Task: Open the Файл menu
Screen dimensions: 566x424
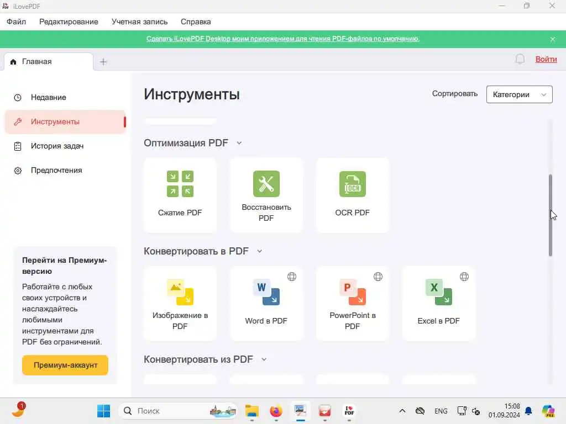Action: click(x=16, y=22)
